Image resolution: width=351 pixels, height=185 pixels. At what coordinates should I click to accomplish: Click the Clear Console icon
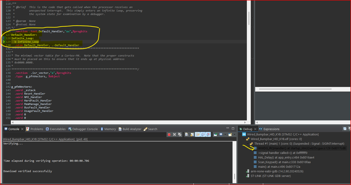(187, 134)
